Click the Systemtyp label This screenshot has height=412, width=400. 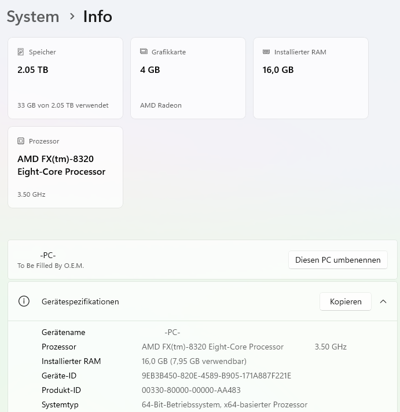tap(60, 404)
